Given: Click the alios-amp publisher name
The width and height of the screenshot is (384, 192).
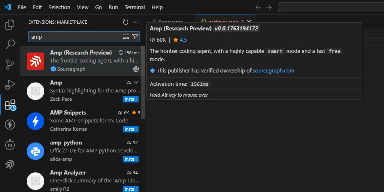Looking at the screenshot, I should (x=61, y=159).
